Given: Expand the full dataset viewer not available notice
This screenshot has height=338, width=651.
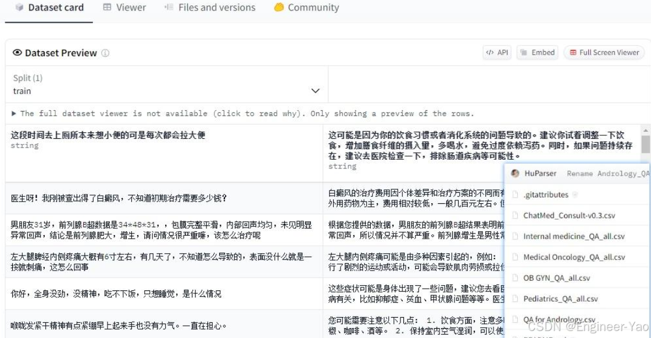Looking at the screenshot, I should click(x=243, y=114).
